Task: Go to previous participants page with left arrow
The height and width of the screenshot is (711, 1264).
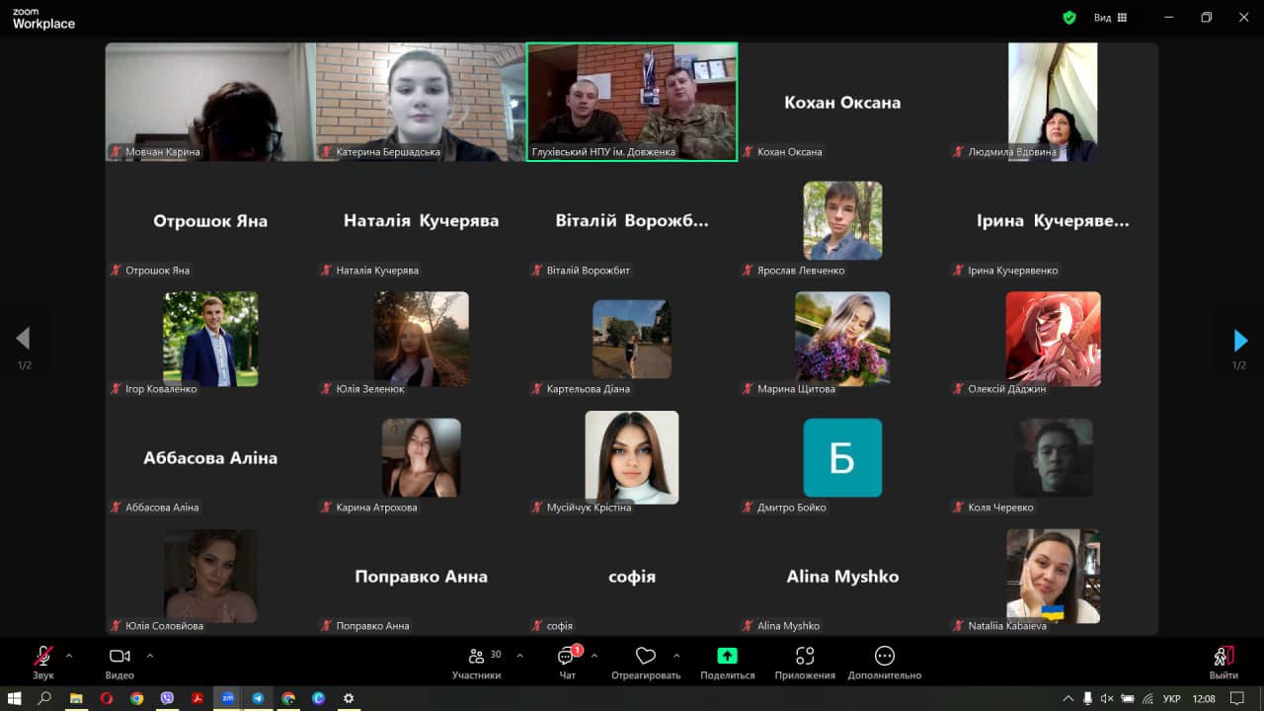Action: click(23, 339)
